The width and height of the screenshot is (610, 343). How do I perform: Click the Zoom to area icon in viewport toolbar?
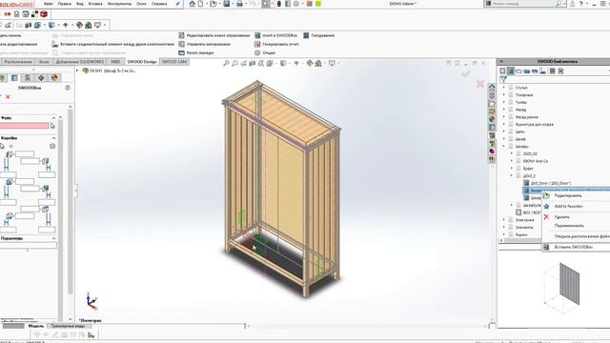tap(234, 63)
